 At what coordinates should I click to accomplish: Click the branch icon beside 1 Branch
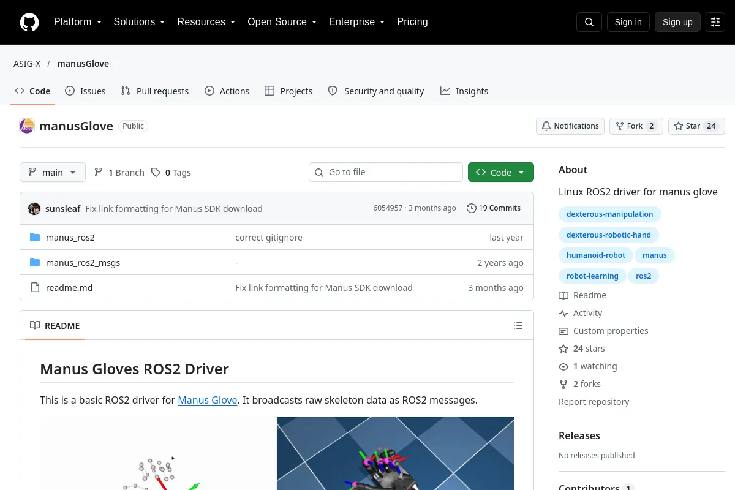point(99,173)
